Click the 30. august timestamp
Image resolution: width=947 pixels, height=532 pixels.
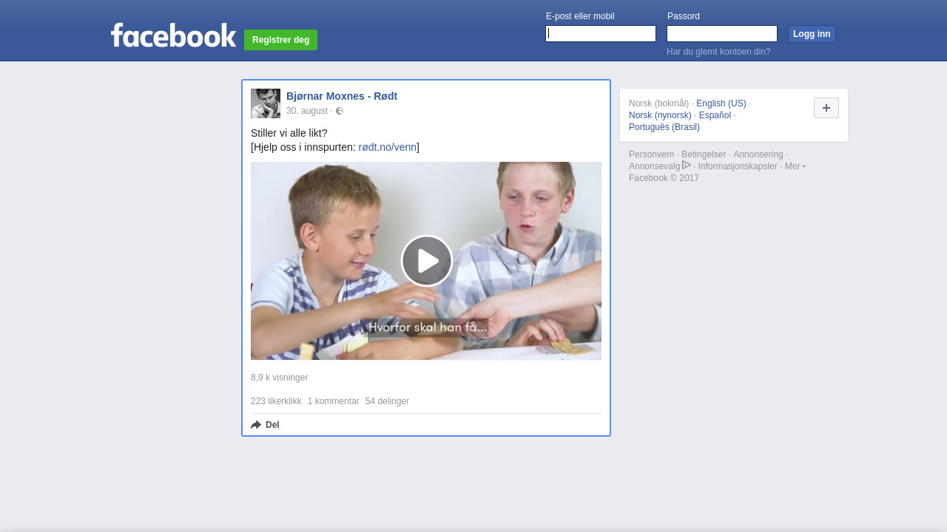[307, 111]
